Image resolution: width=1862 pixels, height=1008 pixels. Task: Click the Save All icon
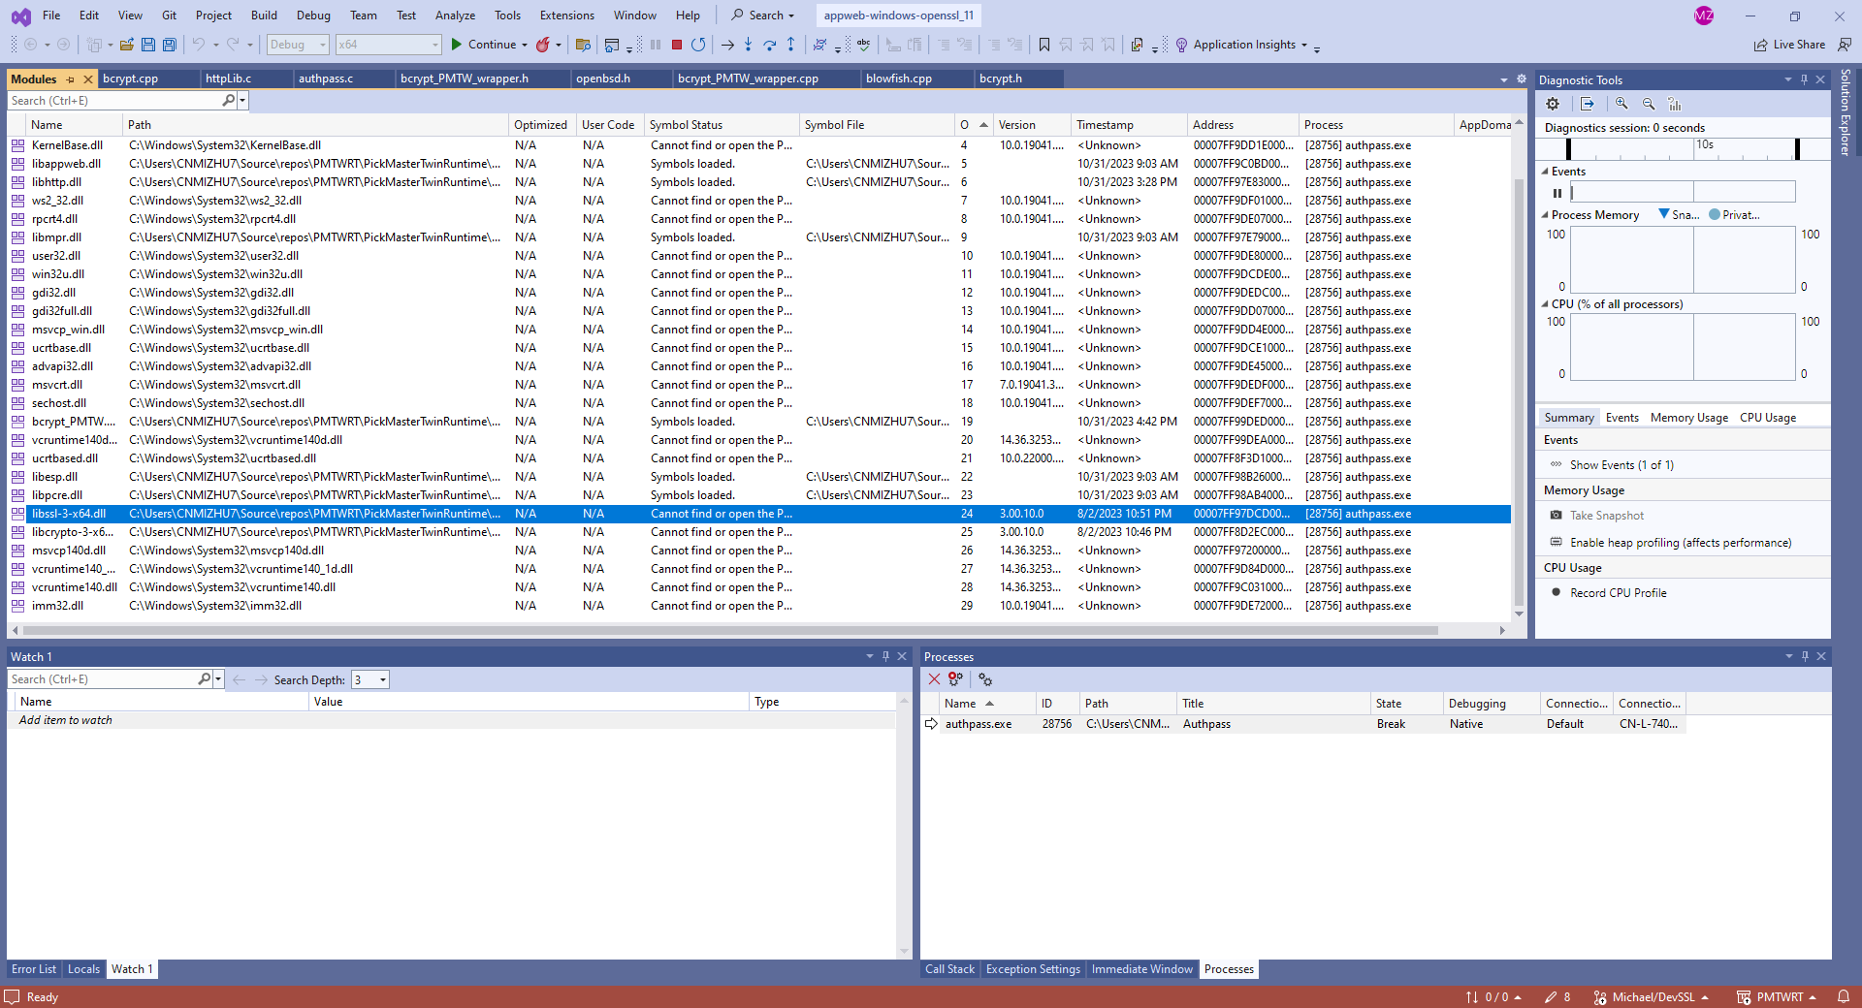[170, 45]
